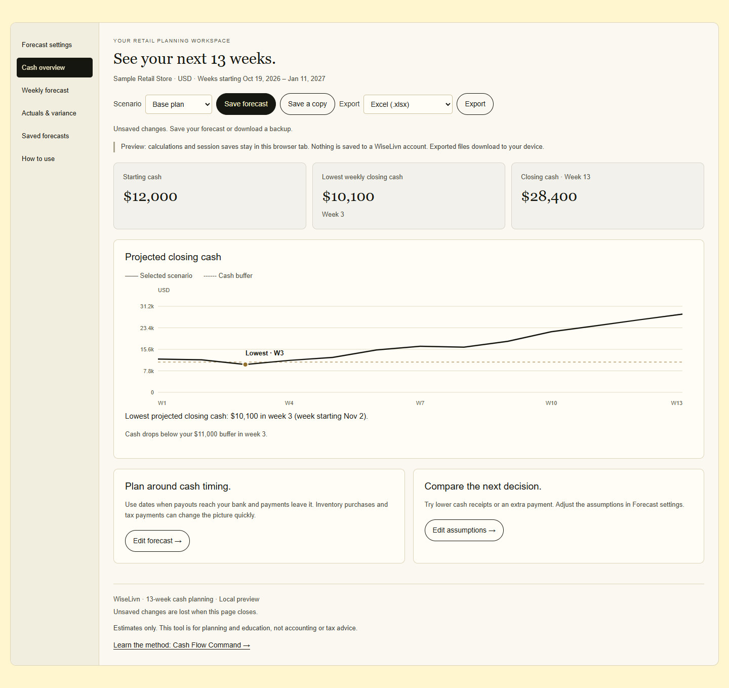Image resolution: width=729 pixels, height=688 pixels.
Task: Click the Save a copy button
Action: 307,104
